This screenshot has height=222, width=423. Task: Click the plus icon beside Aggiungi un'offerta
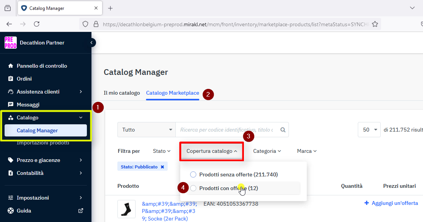tap(367, 203)
